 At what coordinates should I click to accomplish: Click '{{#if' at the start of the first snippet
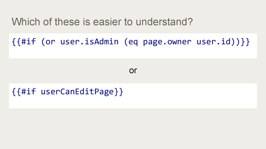pyautogui.click(x=24, y=42)
